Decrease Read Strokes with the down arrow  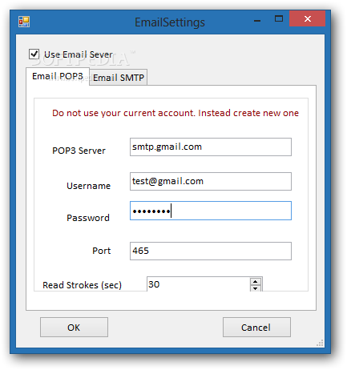tap(256, 288)
